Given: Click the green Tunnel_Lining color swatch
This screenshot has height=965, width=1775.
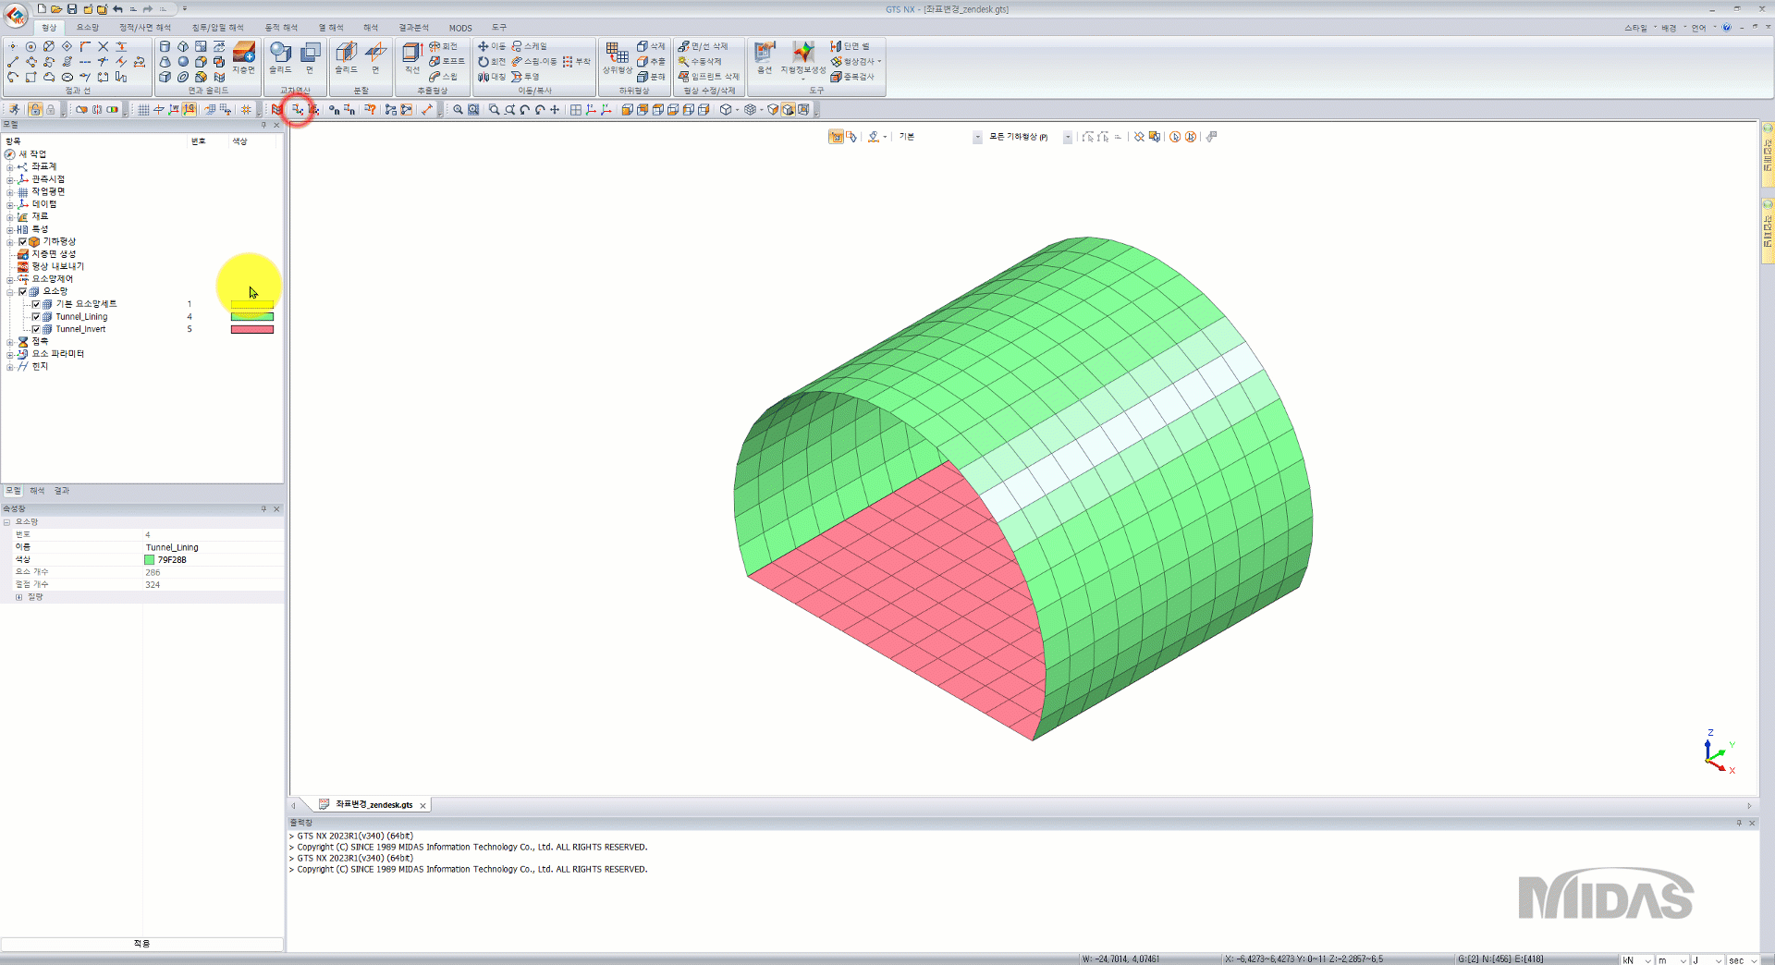Looking at the screenshot, I should point(252,317).
